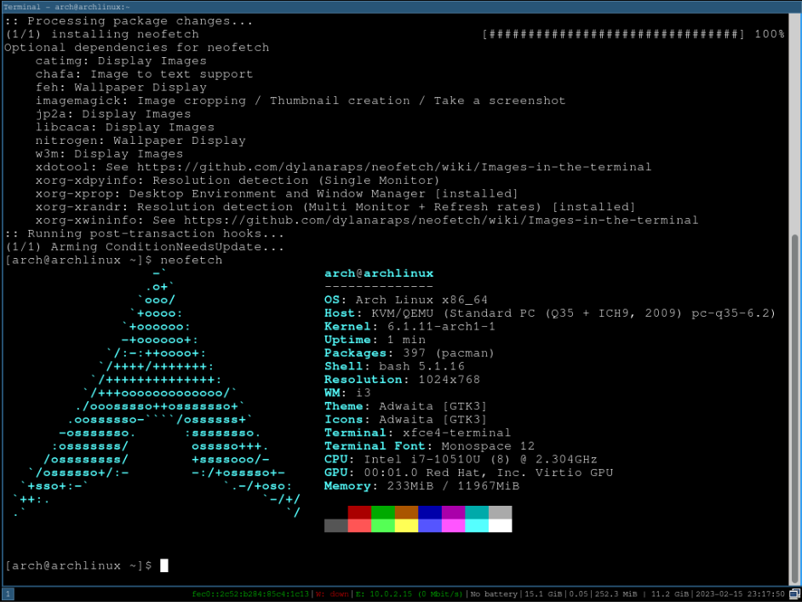Screen dimensions: 802x602
Task: Click the 'catimg: Display Images' line
Action: pos(121,60)
